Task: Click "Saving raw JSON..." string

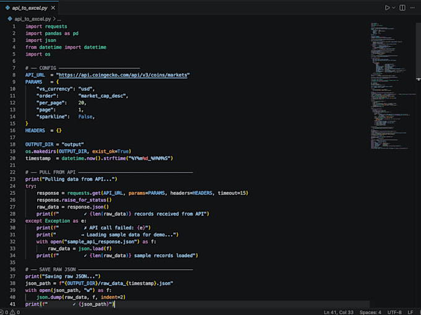Action: point(70,277)
